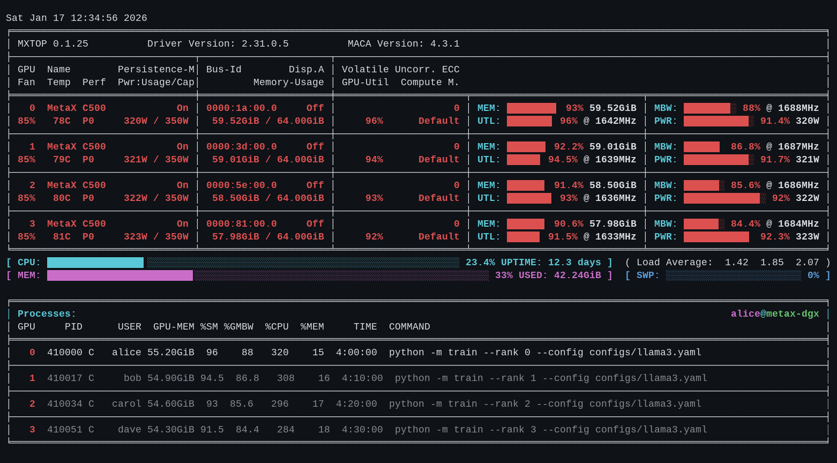Click GPU 3 UTL utilization bar
The height and width of the screenshot is (463, 837).
(x=523, y=237)
